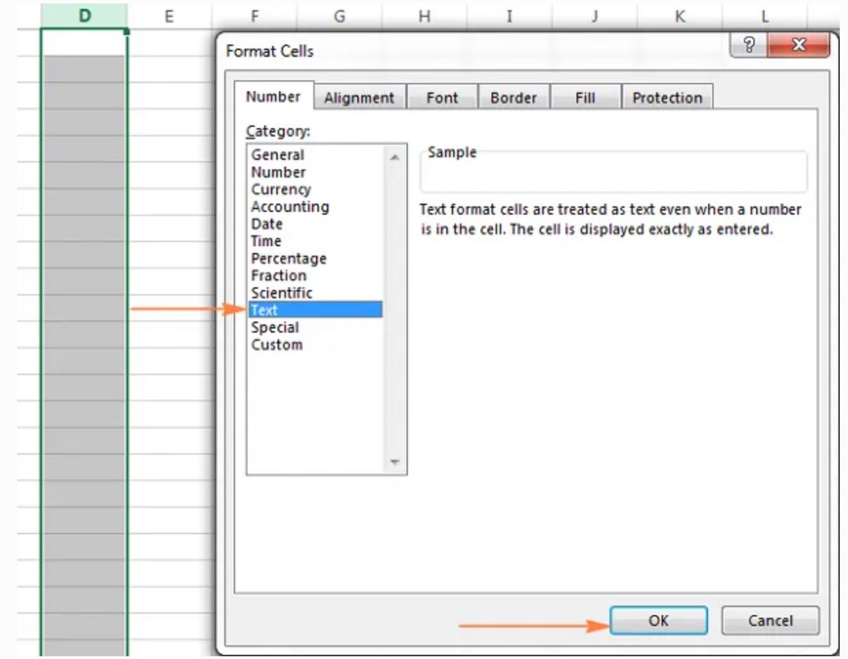Viewport: 848px width, 659px height.
Task: Select the General category
Action: pos(285,155)
